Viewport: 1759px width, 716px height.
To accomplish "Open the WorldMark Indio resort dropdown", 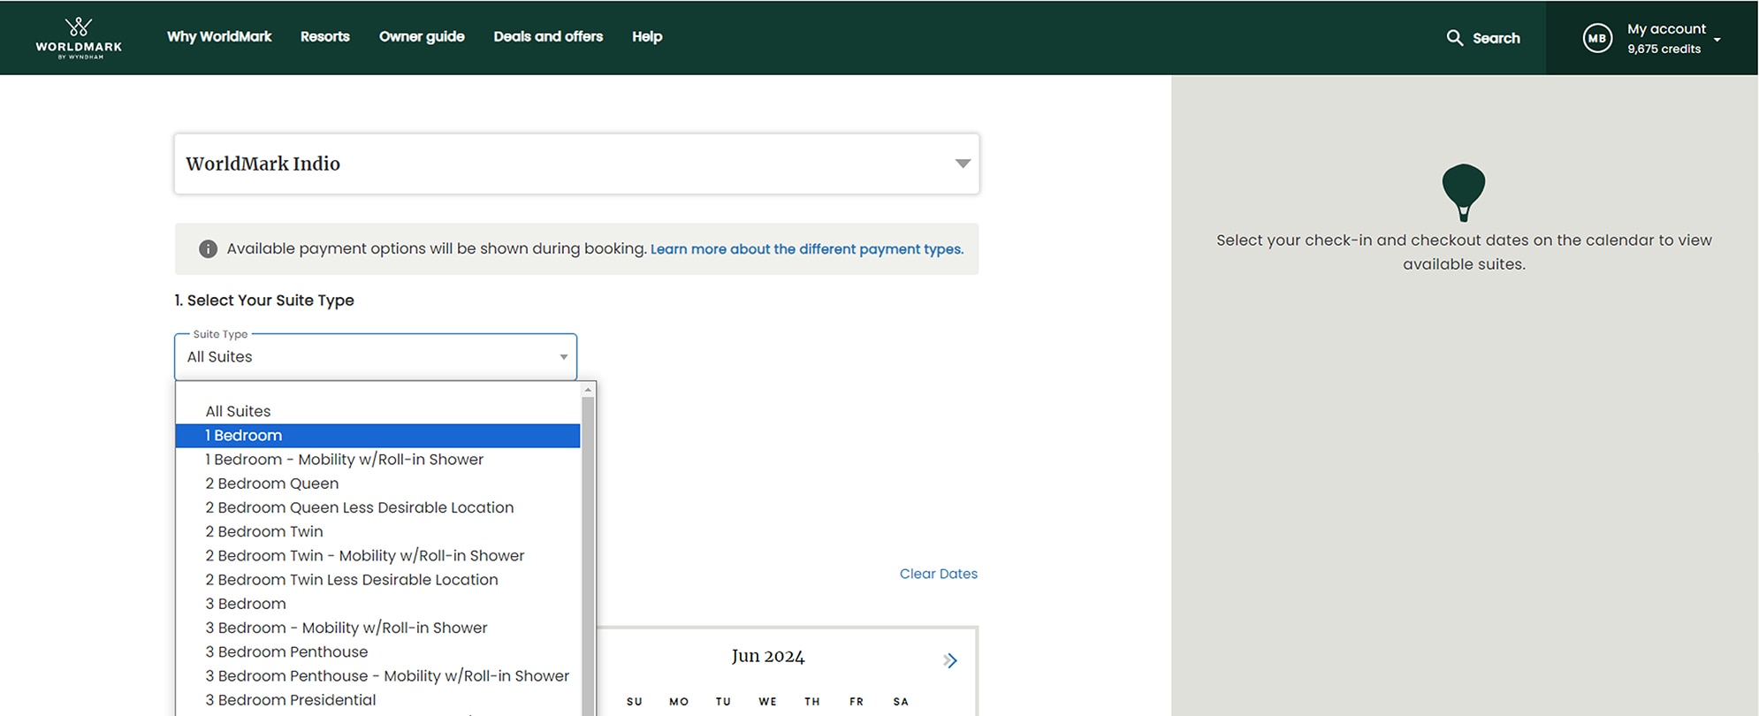I will pyautogui.click(x=576, y=164).
